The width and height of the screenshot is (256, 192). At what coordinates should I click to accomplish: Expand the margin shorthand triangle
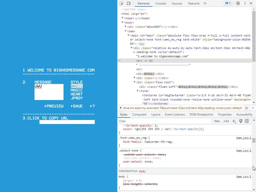[x=137, y=180]
